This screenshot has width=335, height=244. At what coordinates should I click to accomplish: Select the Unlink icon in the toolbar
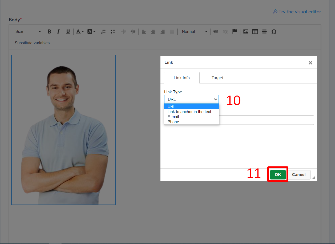(x=225, y=31)
